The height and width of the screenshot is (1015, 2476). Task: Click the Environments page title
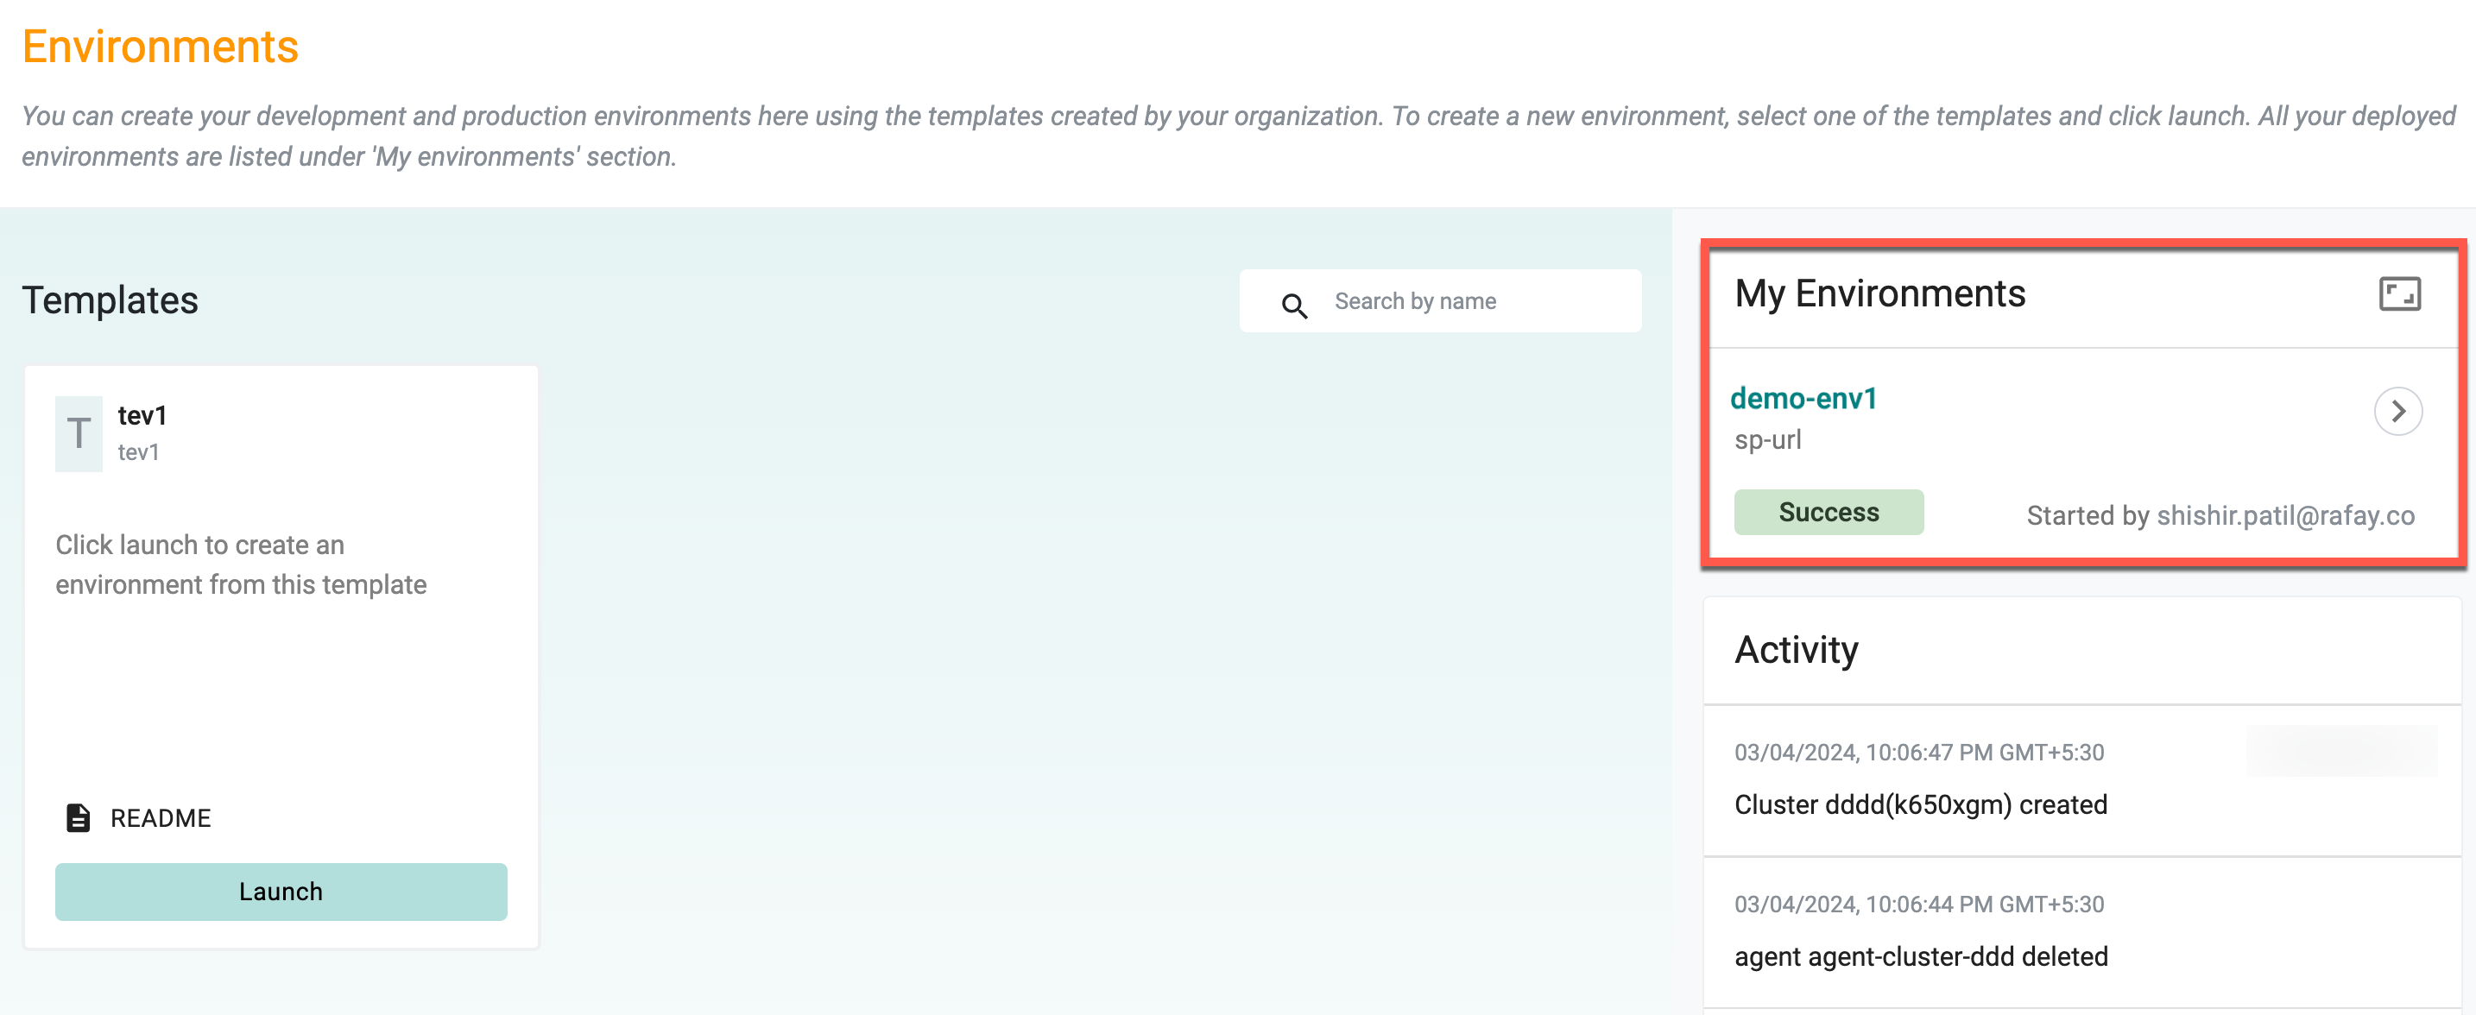click(x=161, y=46)
